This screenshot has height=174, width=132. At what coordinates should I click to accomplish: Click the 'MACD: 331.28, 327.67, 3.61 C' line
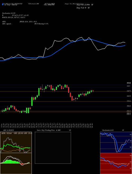click(14, 17)
